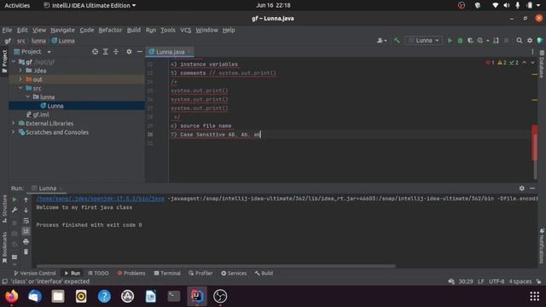The height and width of the screenshot is (307, 546).
Task: Run the Lunna configuration with the green play button
Action: tap(450, 41)
